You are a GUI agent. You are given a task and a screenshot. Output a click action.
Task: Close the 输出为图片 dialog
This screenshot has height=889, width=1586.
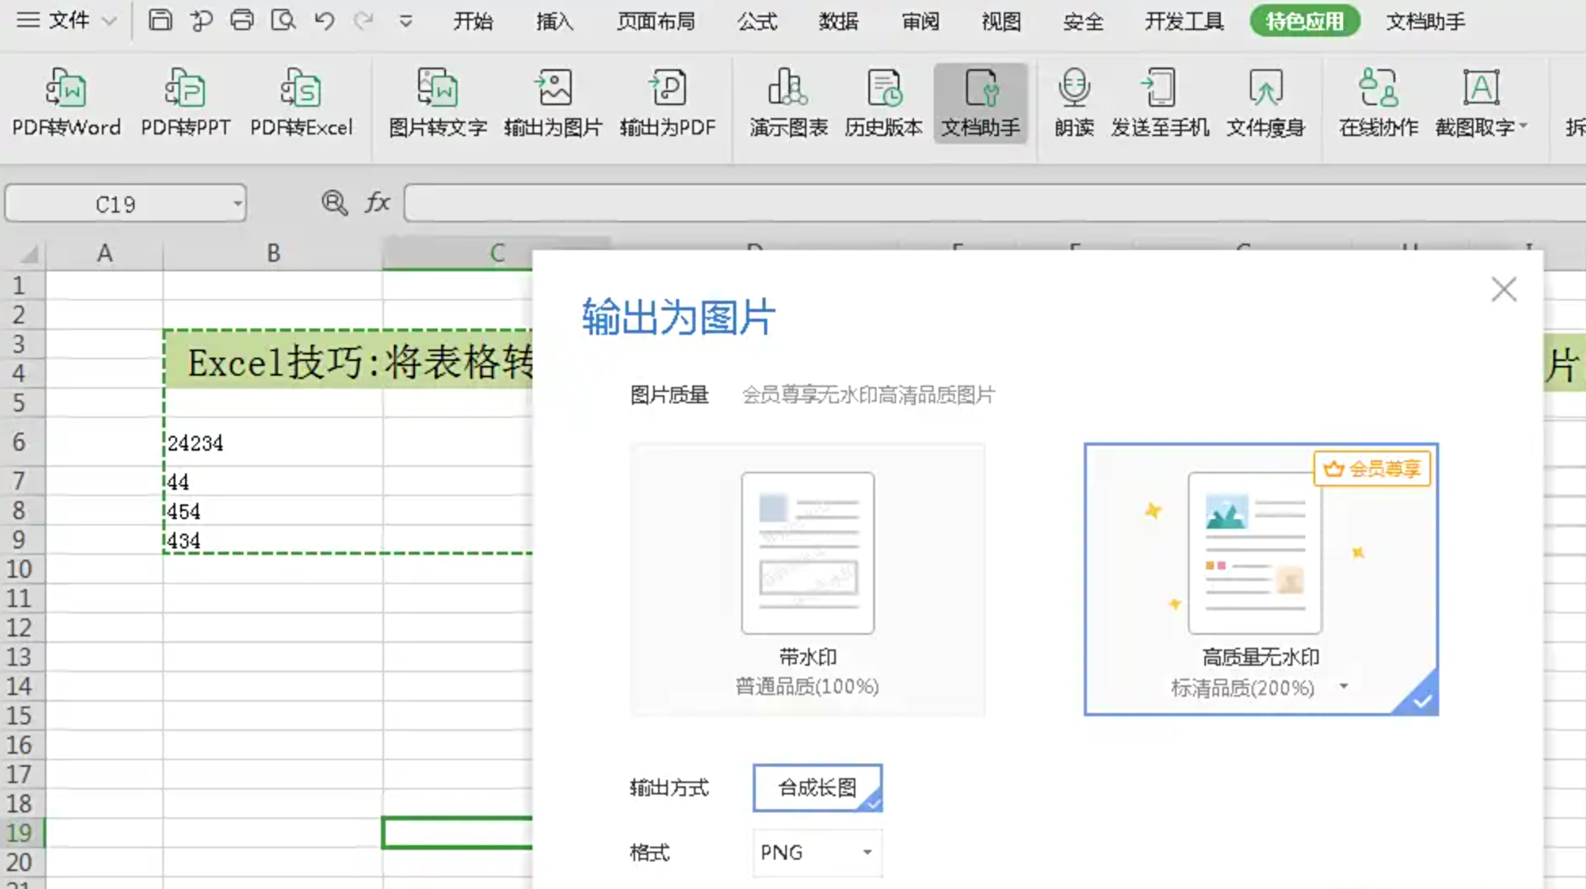(x=1503, y=289)
